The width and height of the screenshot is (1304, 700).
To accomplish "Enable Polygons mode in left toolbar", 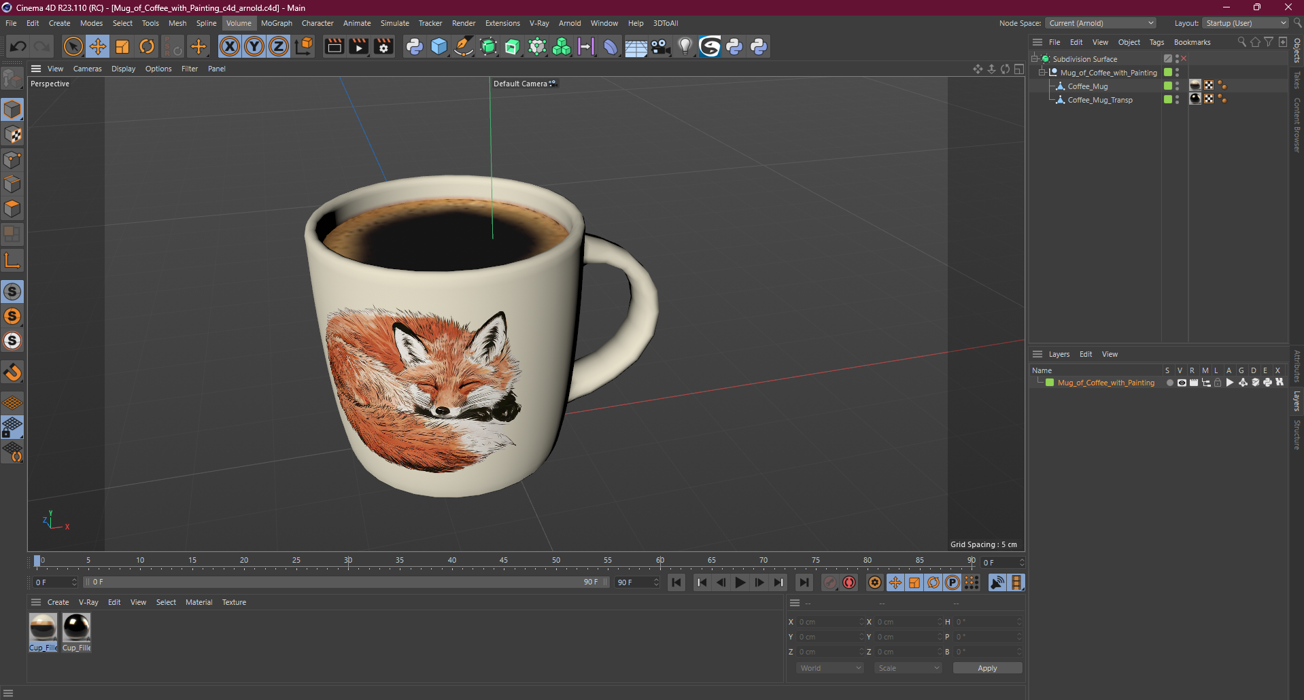I will 12,209.
